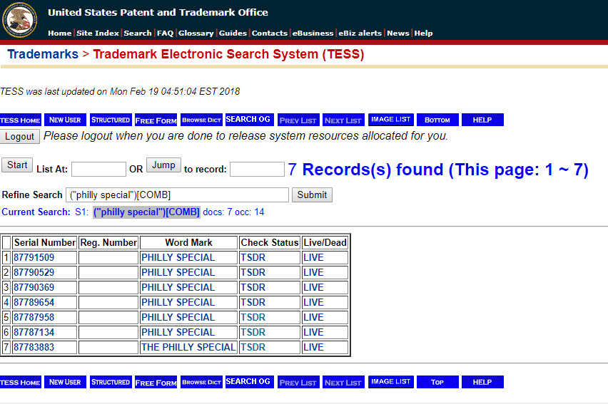Open TESS Home in top toolbar
The width and height of the screenshot is (608, 404).
coord(20,120)
